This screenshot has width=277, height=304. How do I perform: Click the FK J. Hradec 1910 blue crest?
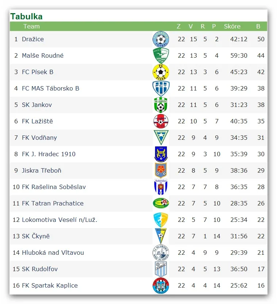click(x=161, y=154)
